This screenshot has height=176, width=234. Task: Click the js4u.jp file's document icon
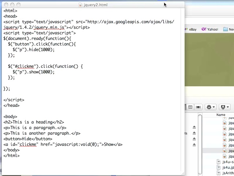pyautogui.click(x=219, y=167)
